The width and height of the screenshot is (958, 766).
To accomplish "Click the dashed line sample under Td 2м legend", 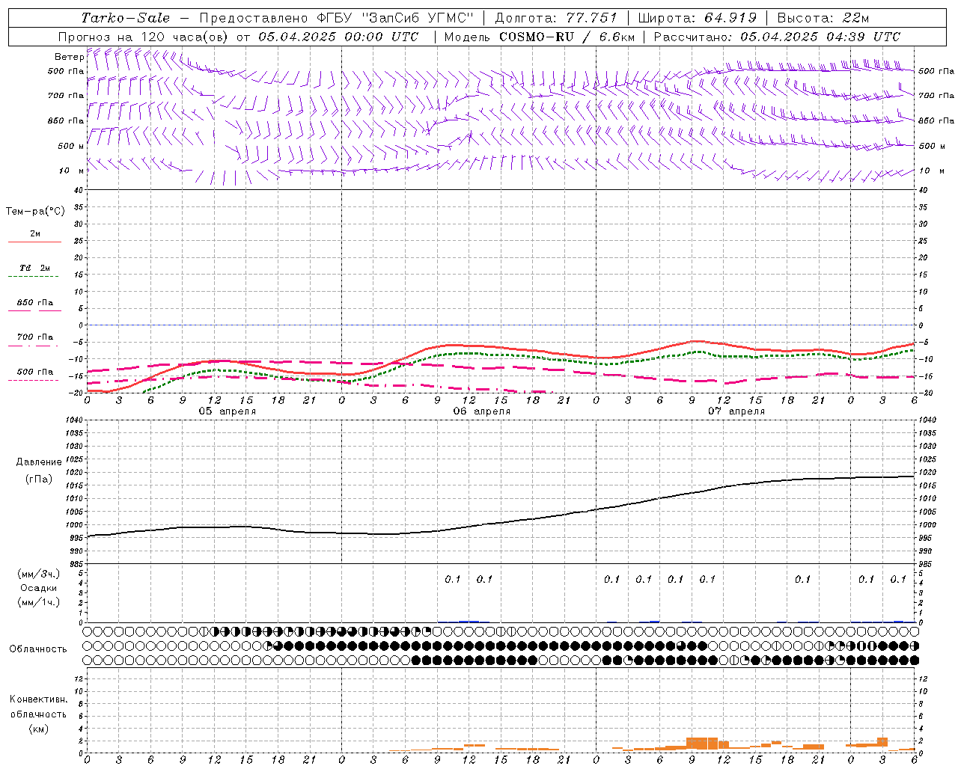I will pos(33,276).
